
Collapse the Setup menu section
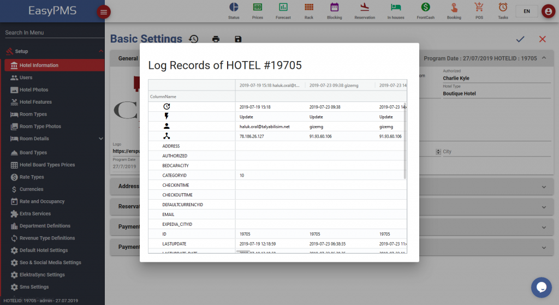pos(100,51)
